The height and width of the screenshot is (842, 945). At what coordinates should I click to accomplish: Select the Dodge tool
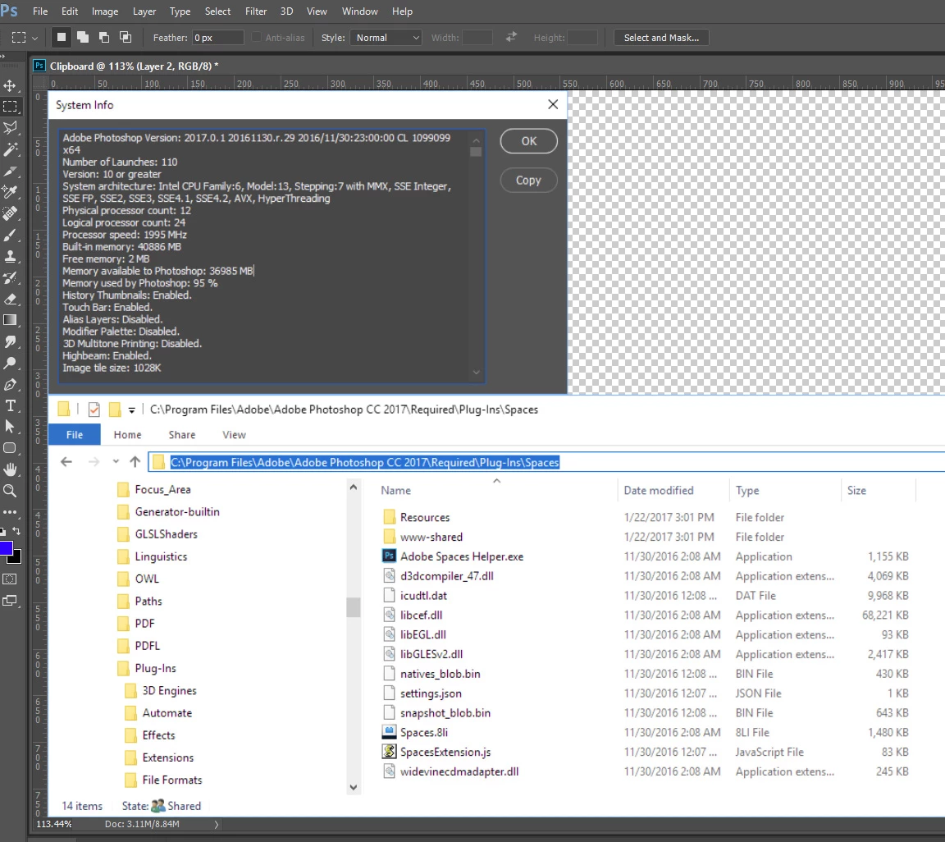tap(10, 363)
